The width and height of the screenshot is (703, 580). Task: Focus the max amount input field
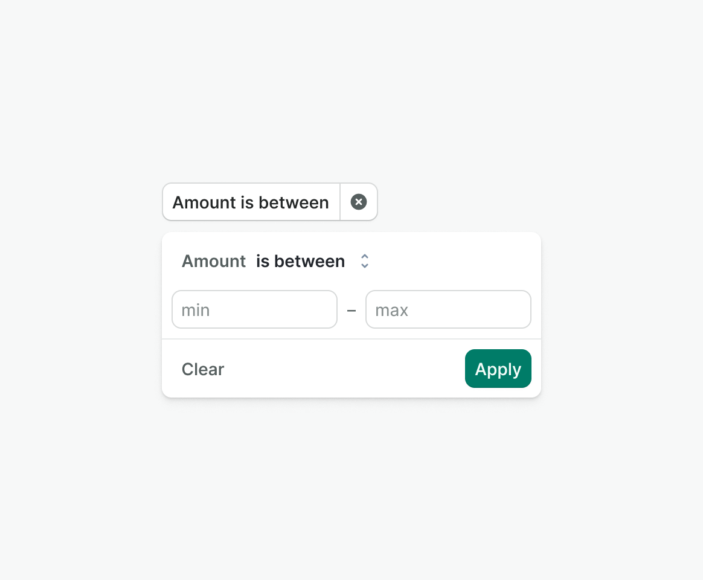(448, 309)
